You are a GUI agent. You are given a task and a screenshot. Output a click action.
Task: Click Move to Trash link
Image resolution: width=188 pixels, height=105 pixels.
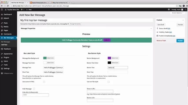(161, 41)
